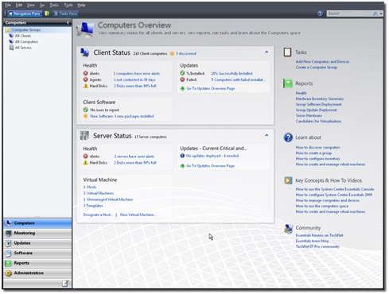Open the File menu

point(8,5)
